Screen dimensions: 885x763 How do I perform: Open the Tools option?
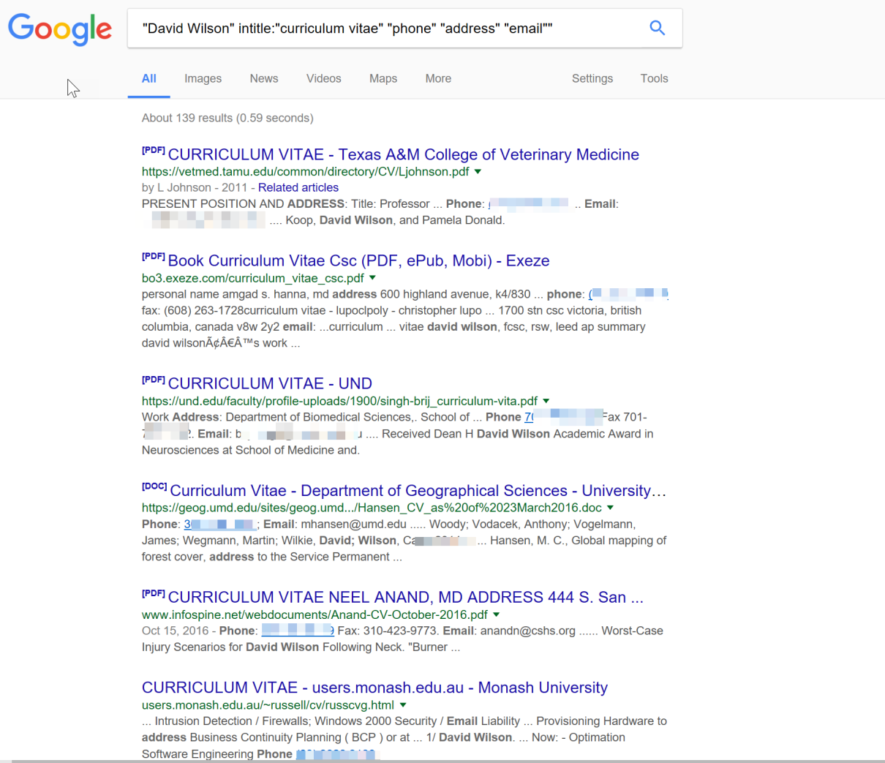[x=655, y=78]
